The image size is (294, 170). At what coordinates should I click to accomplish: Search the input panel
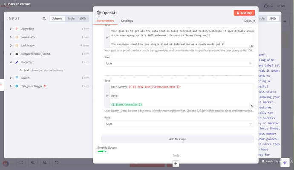click(x=44, y=18)
